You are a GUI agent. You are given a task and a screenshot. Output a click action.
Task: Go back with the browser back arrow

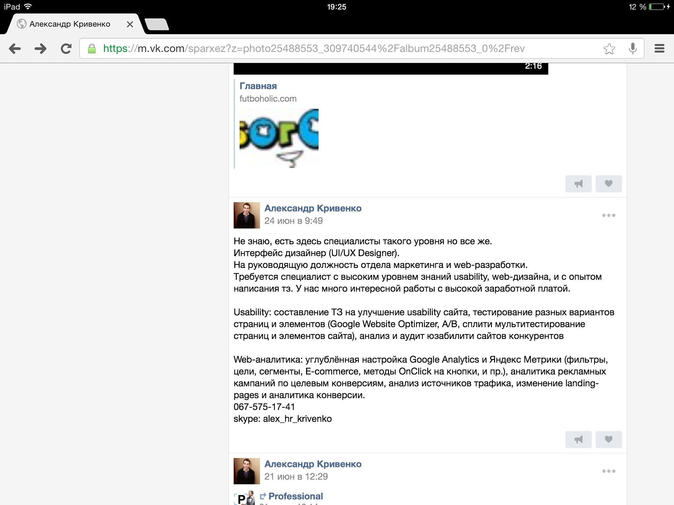(15, 49)
